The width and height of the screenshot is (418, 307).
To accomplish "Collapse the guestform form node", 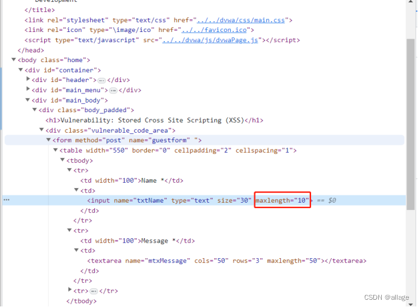I will [48, 140].
